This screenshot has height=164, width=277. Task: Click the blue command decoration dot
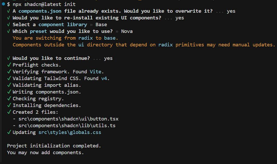click(3, 4)
